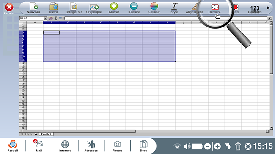The height and width of the screenshot is (154, 275).
Task: Open a file with the Ouvrir icon
Action: (x=53, y=8)
